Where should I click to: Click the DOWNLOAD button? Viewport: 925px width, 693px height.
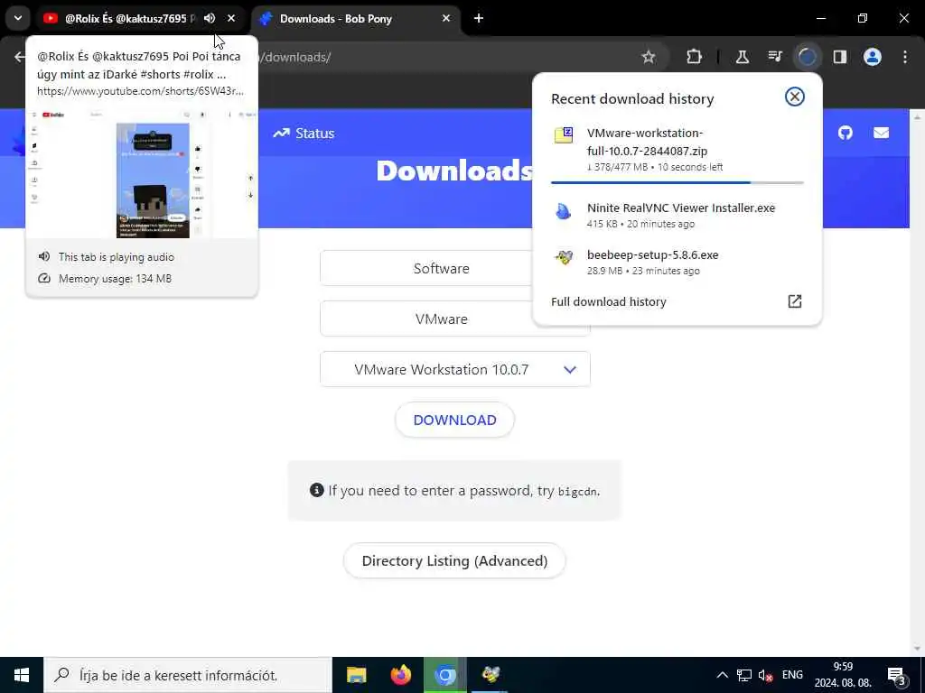pos(455,420)
